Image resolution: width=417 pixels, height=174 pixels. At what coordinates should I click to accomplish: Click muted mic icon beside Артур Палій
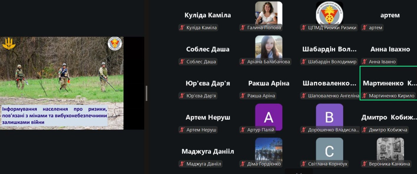243,130
